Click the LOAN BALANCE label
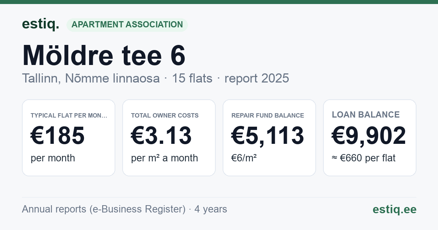Image resolution: width=438 pixels, height=230 pixels. (x=366, y=115)
